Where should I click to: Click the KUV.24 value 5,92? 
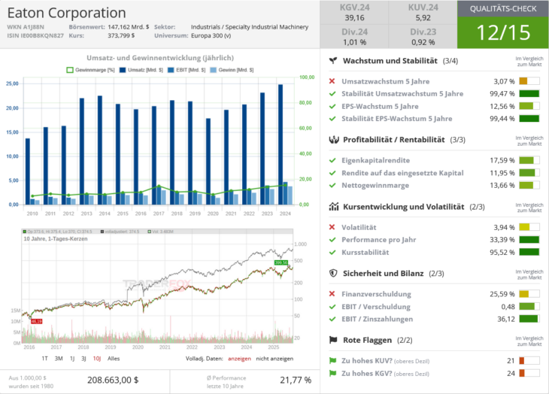(x=423, y=18)
